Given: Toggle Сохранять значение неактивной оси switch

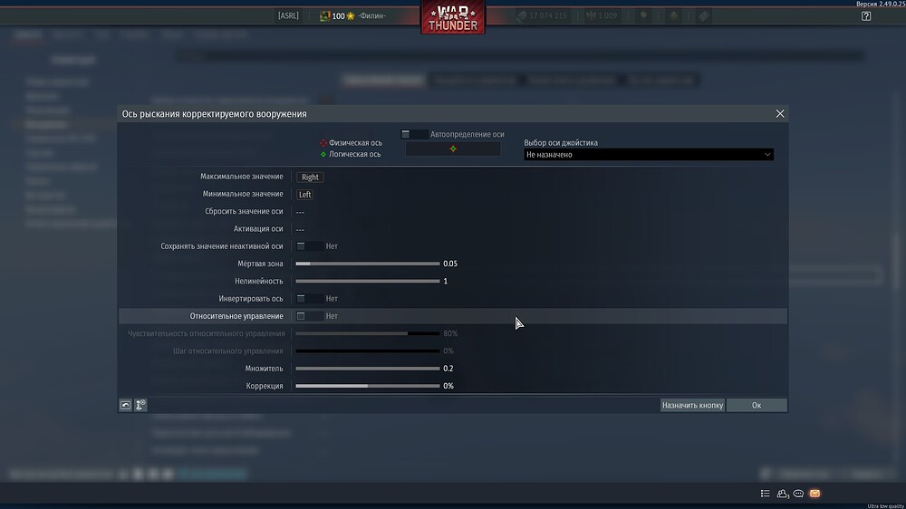Looking at the screenshot, I should point(309,246).
